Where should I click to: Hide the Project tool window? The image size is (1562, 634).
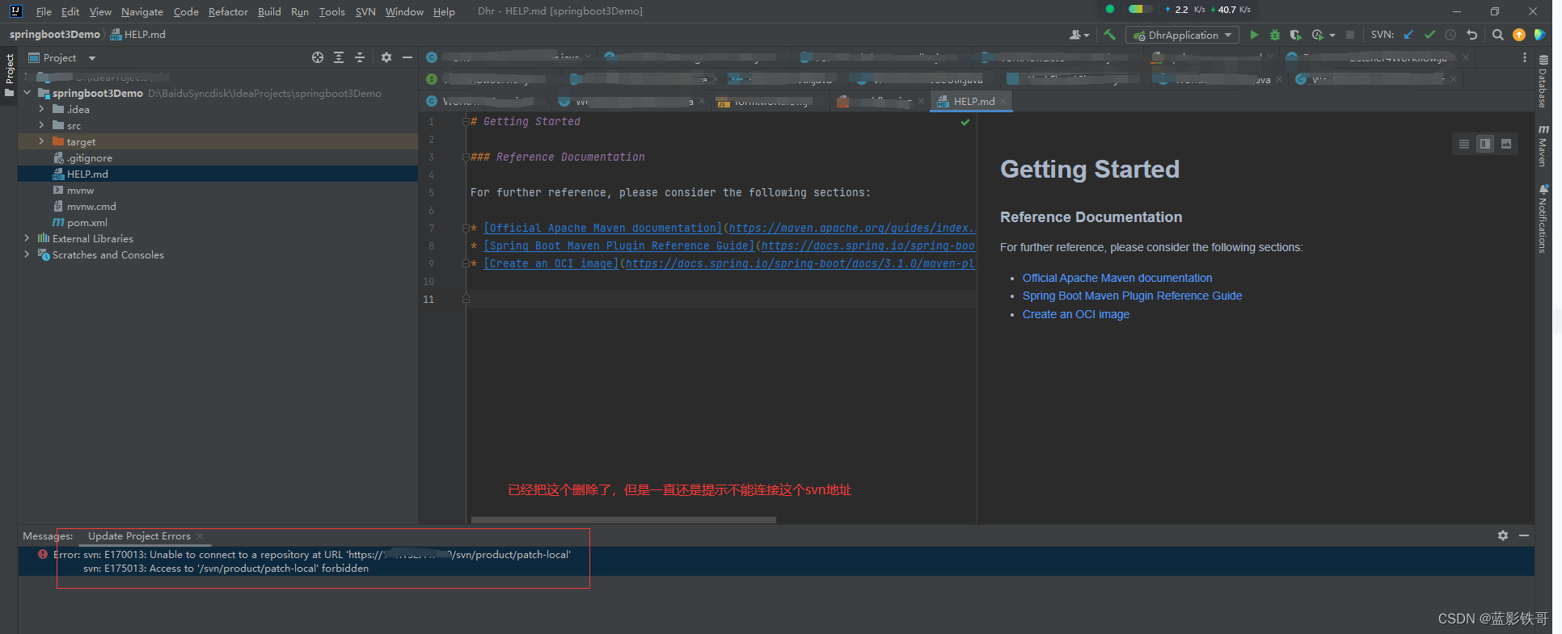pyautogui.click(x=407, y=57)
